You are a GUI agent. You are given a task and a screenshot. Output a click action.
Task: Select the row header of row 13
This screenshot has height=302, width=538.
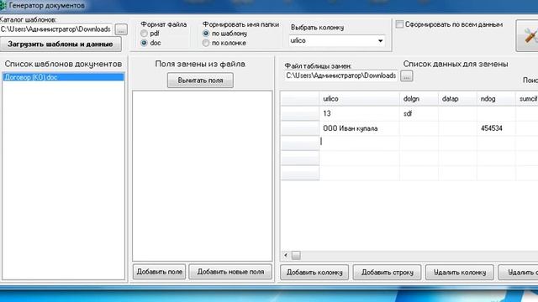tap(300, 114)
